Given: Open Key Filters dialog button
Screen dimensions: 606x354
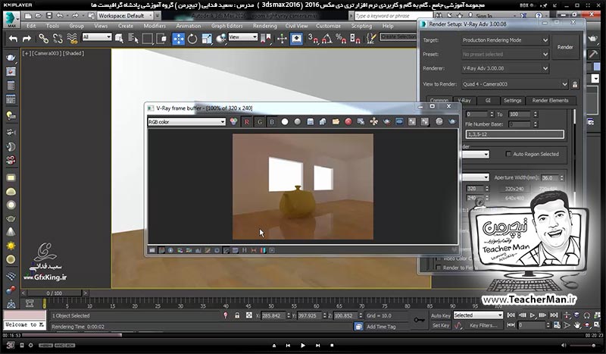Looking at the screenshot, I should point(483,325).
